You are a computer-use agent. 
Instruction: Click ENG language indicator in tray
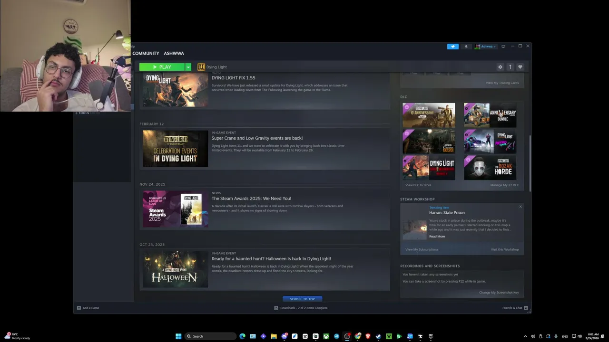point(565,336)
